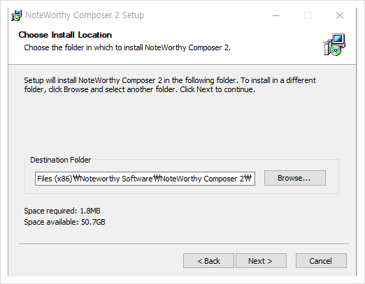Screen dimensions: 365x284
Task: Go to next step with Next >
Action: 261,261
